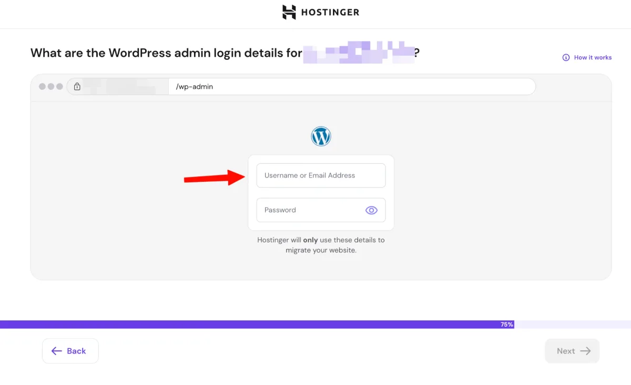The height and width of the screenshot is (385, 631).
Task: Click the info icon beside How it works
Action: pos(566,58)
